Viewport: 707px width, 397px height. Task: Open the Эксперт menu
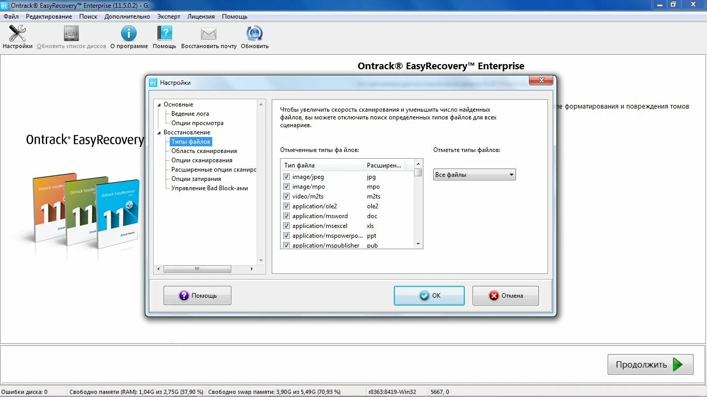click(169, 17)
